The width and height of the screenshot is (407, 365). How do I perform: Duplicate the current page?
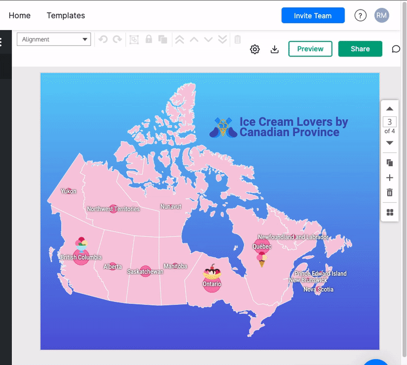coord(390,163)
